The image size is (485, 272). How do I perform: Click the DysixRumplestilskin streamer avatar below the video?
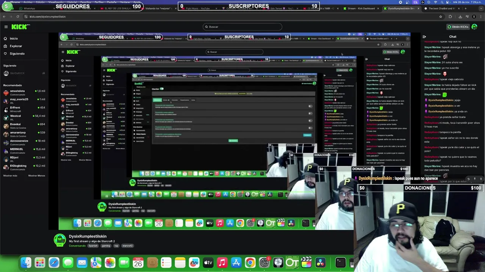59,240
